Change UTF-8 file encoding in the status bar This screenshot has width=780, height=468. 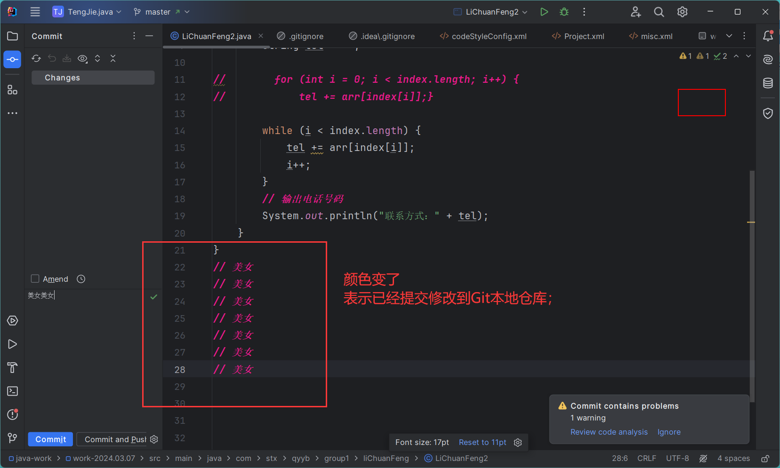677,458
